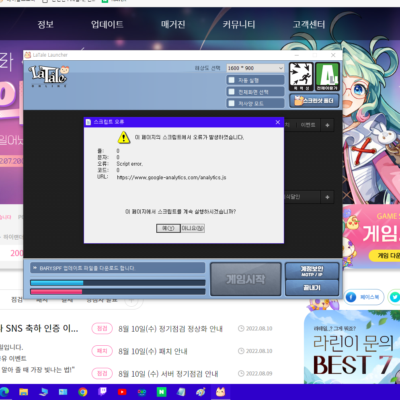Open notice 8월 10일(수) 패치 안내
This screenshot has width=400, height=400.
(153, 351)
